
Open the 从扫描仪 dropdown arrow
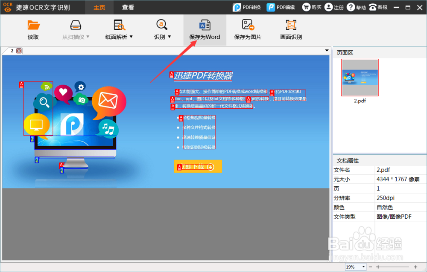tap(88, 36)
